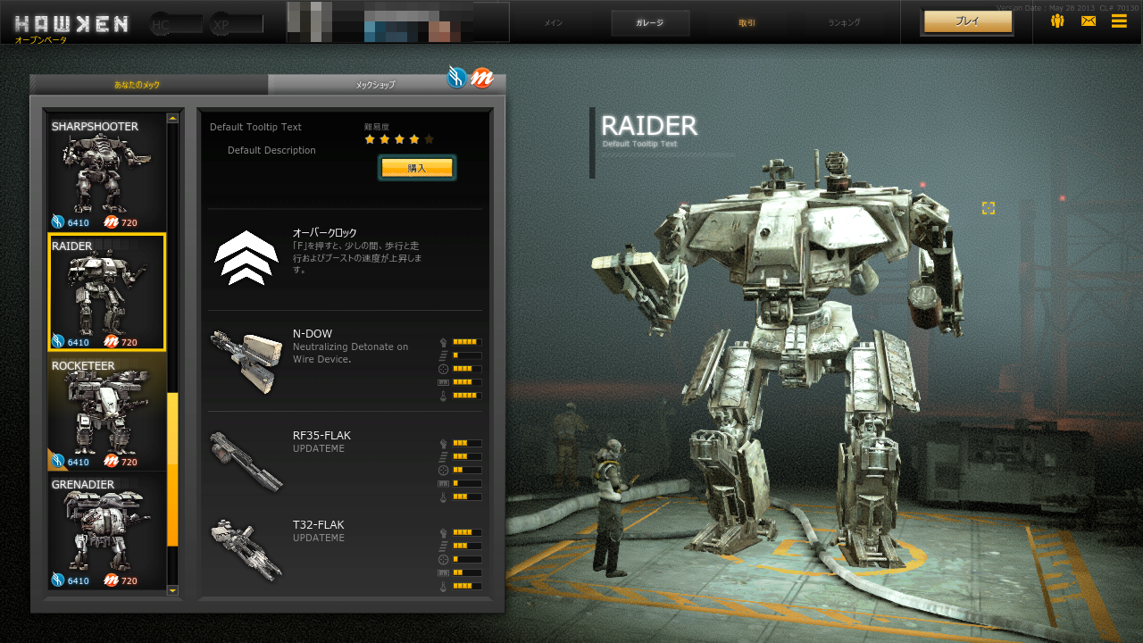Click the Neutralizing Detonate description text
Viewport: 1143px width, 643px height.
click(350, 353)
